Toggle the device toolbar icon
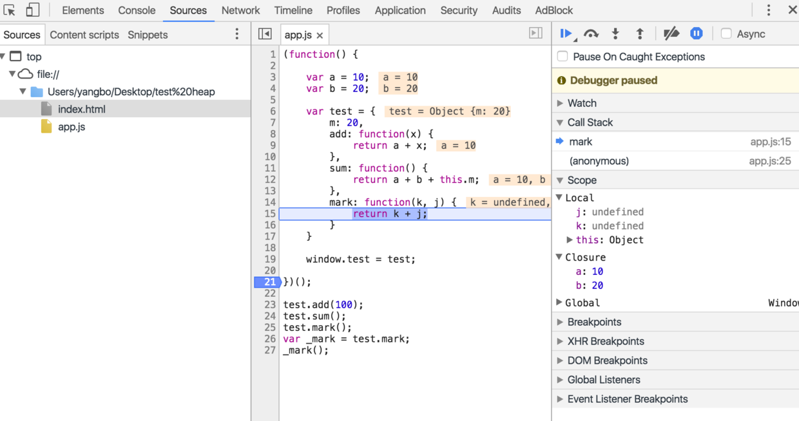This screenshot has height=421, width=799. (32, 10)
